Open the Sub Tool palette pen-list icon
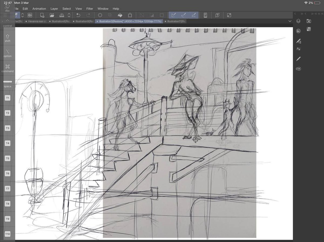 point(298,41)
